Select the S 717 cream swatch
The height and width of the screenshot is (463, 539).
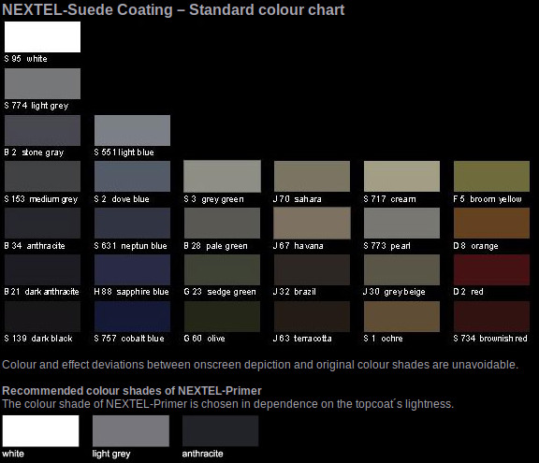click(x=401, y=176)
